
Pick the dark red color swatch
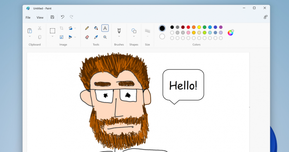tap(183, 27)
